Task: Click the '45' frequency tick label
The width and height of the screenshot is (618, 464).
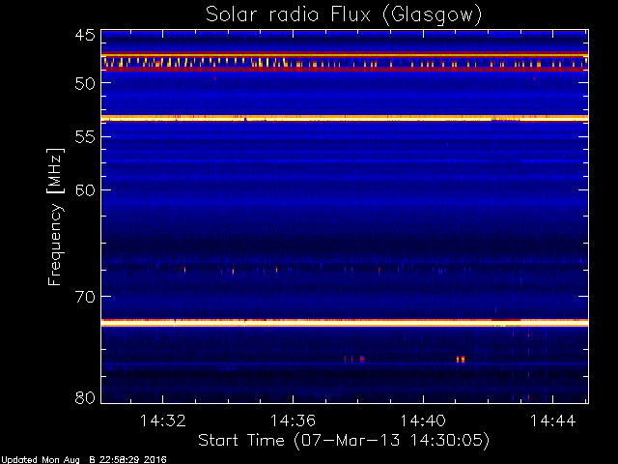Action: click(85, 36)
